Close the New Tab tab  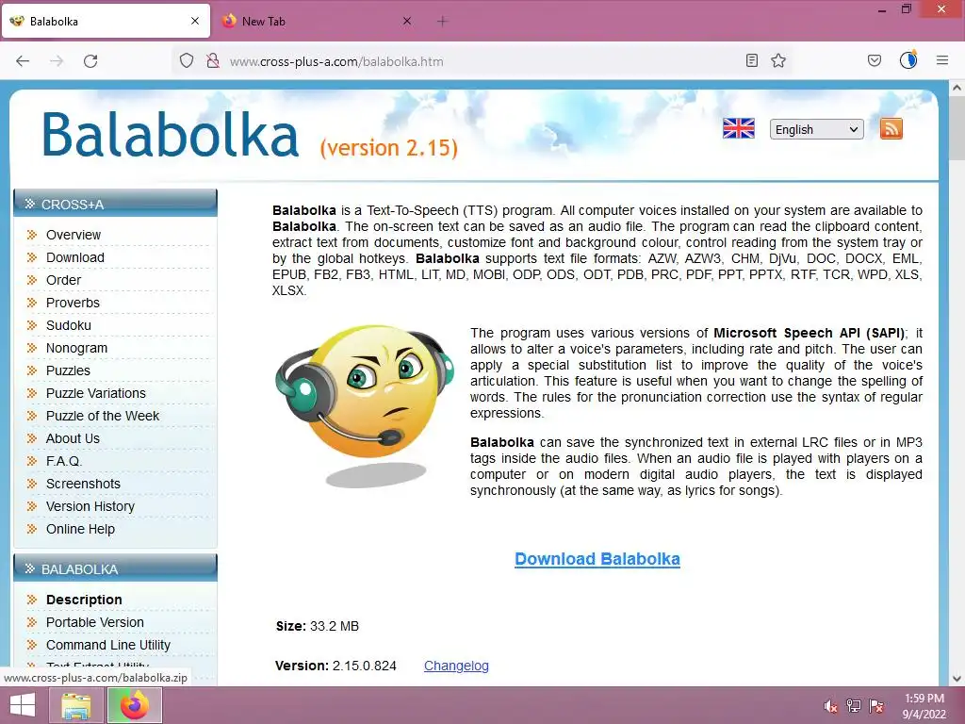click(x=407, y=21)
